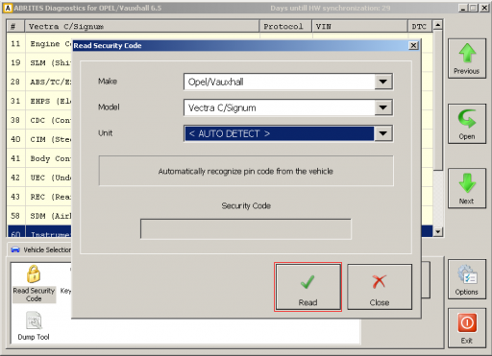Screen dimensions: 492x356
Task: Click the Previous green up arrow button
Action: coord(467,59)
